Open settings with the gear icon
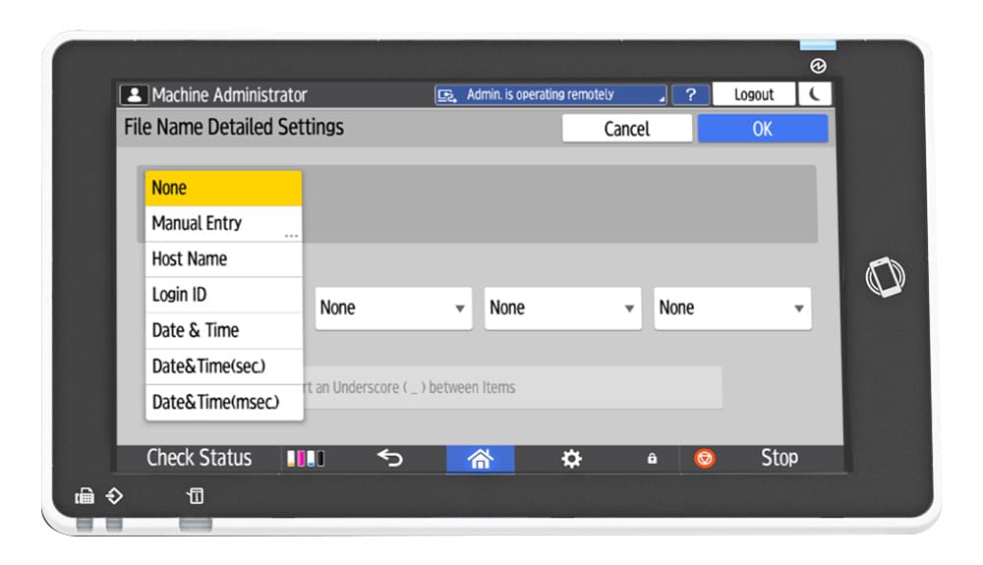This screenshot has width=983, height=565. coord(571,459)
